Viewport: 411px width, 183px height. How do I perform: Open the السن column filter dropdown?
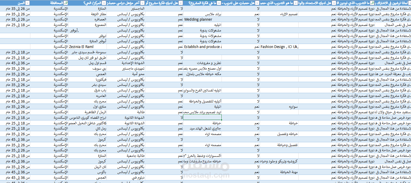click(27, 3)
